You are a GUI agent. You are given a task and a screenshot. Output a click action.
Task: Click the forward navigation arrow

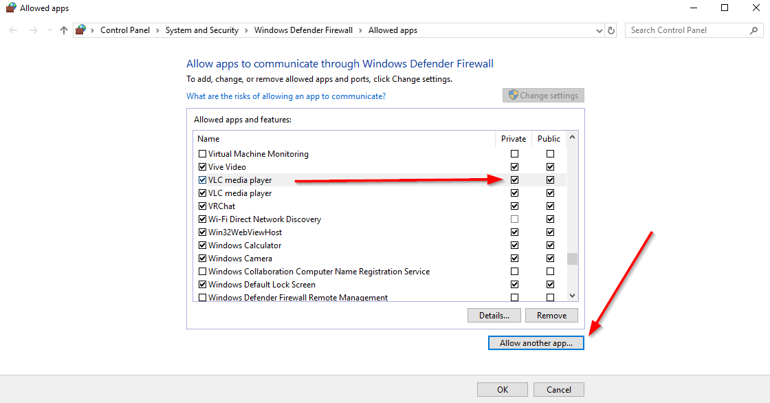pos(33,30)
